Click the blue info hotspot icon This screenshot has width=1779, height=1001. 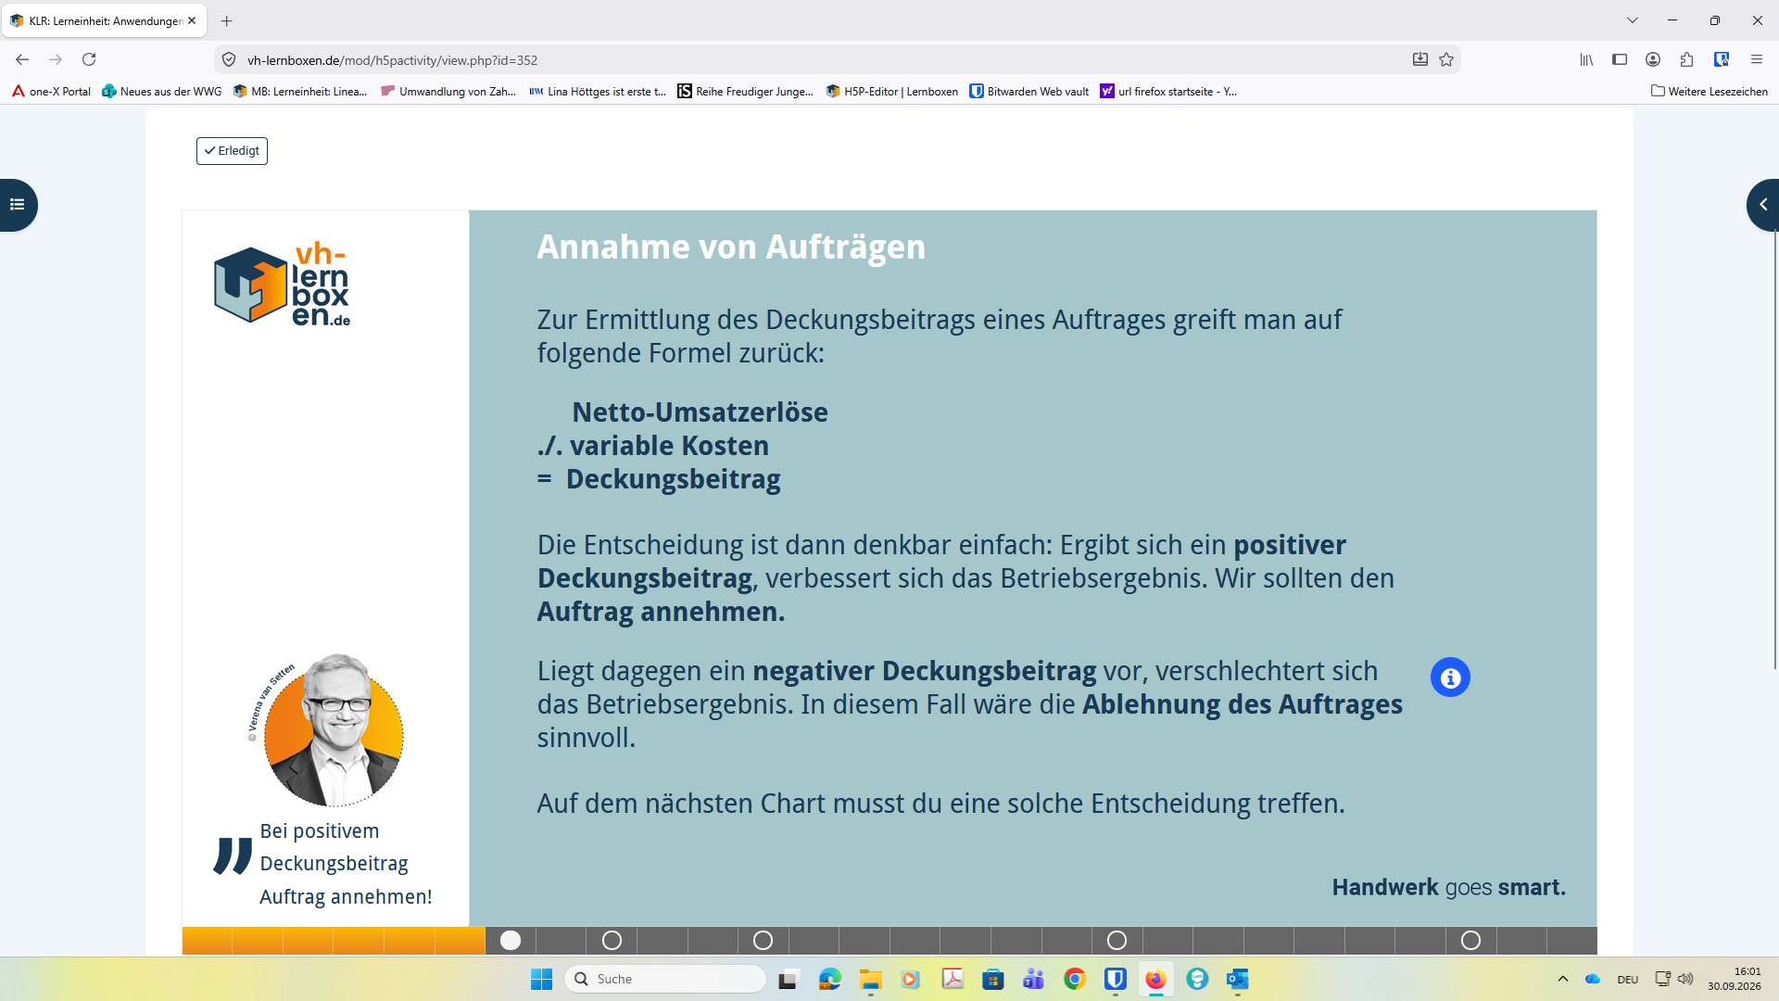(1450, 678)
